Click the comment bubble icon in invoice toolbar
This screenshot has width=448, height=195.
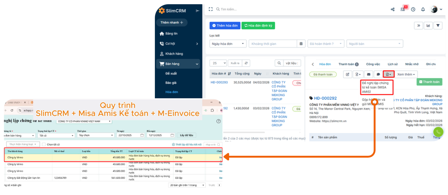click(378, 74)
